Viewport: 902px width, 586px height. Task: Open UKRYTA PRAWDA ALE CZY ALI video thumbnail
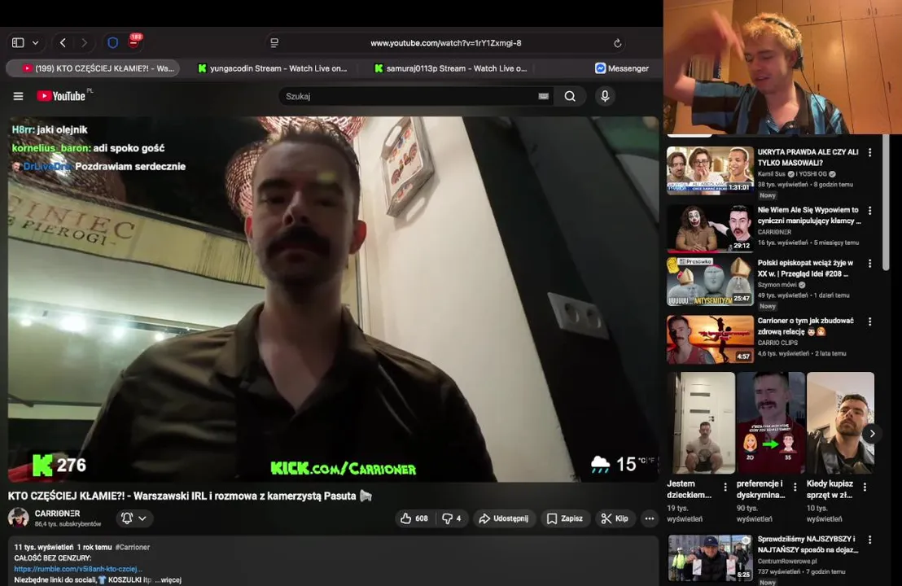(x=710, y=170)
